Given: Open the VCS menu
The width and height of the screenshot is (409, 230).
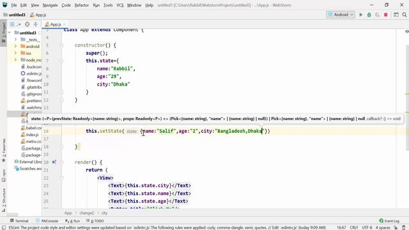Looking at the screenshot, I should pos(120,5).
